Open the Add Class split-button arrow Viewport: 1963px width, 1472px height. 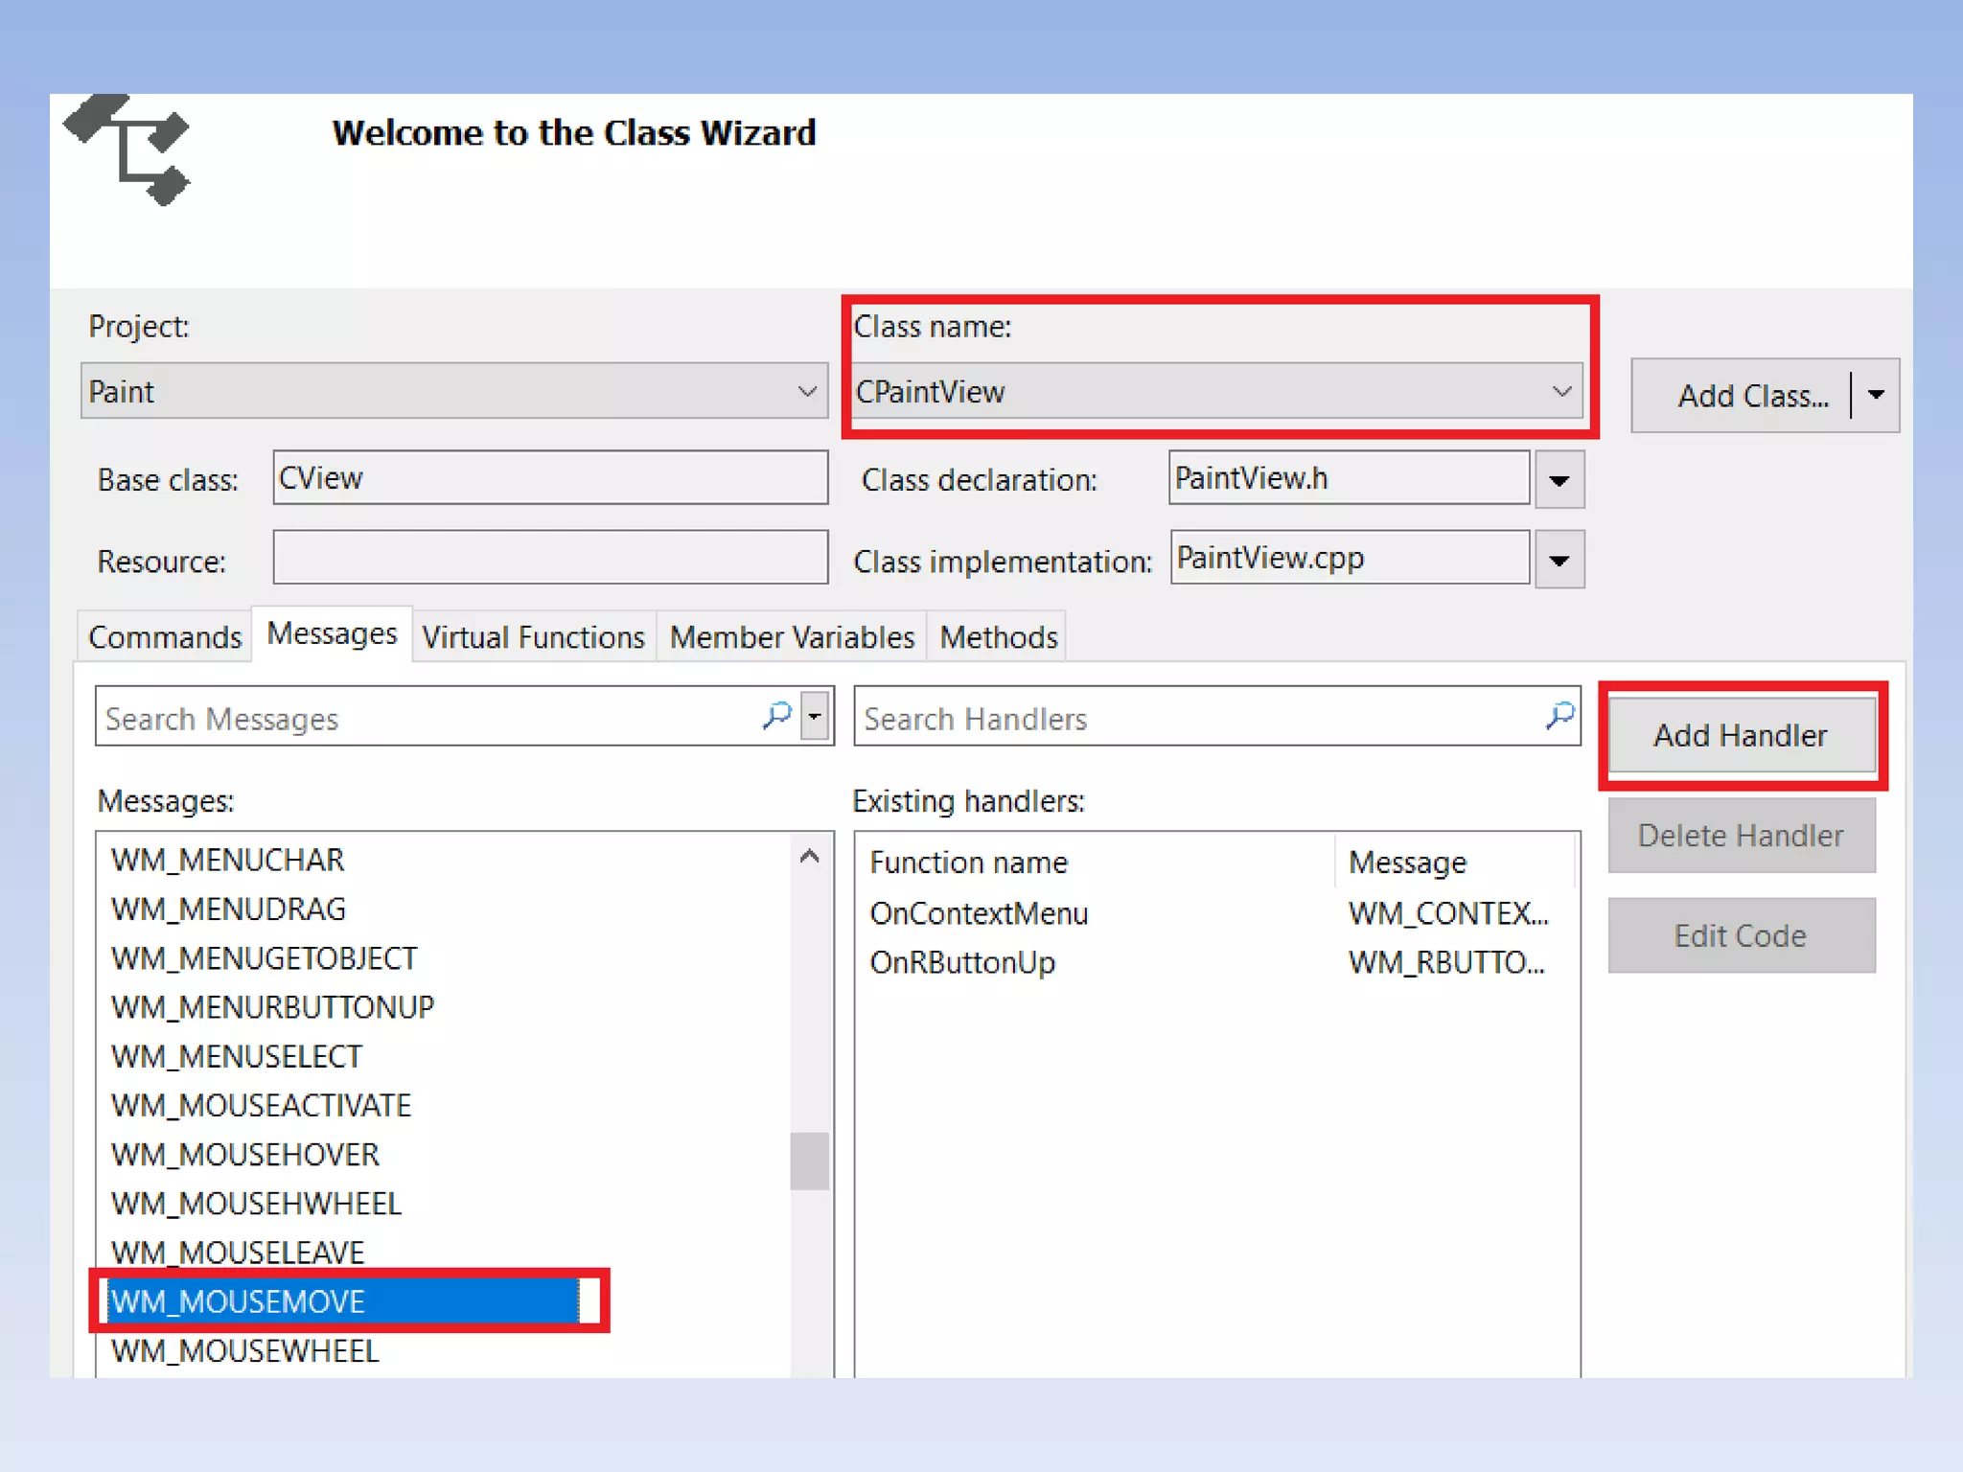(x=1876, y=394)
